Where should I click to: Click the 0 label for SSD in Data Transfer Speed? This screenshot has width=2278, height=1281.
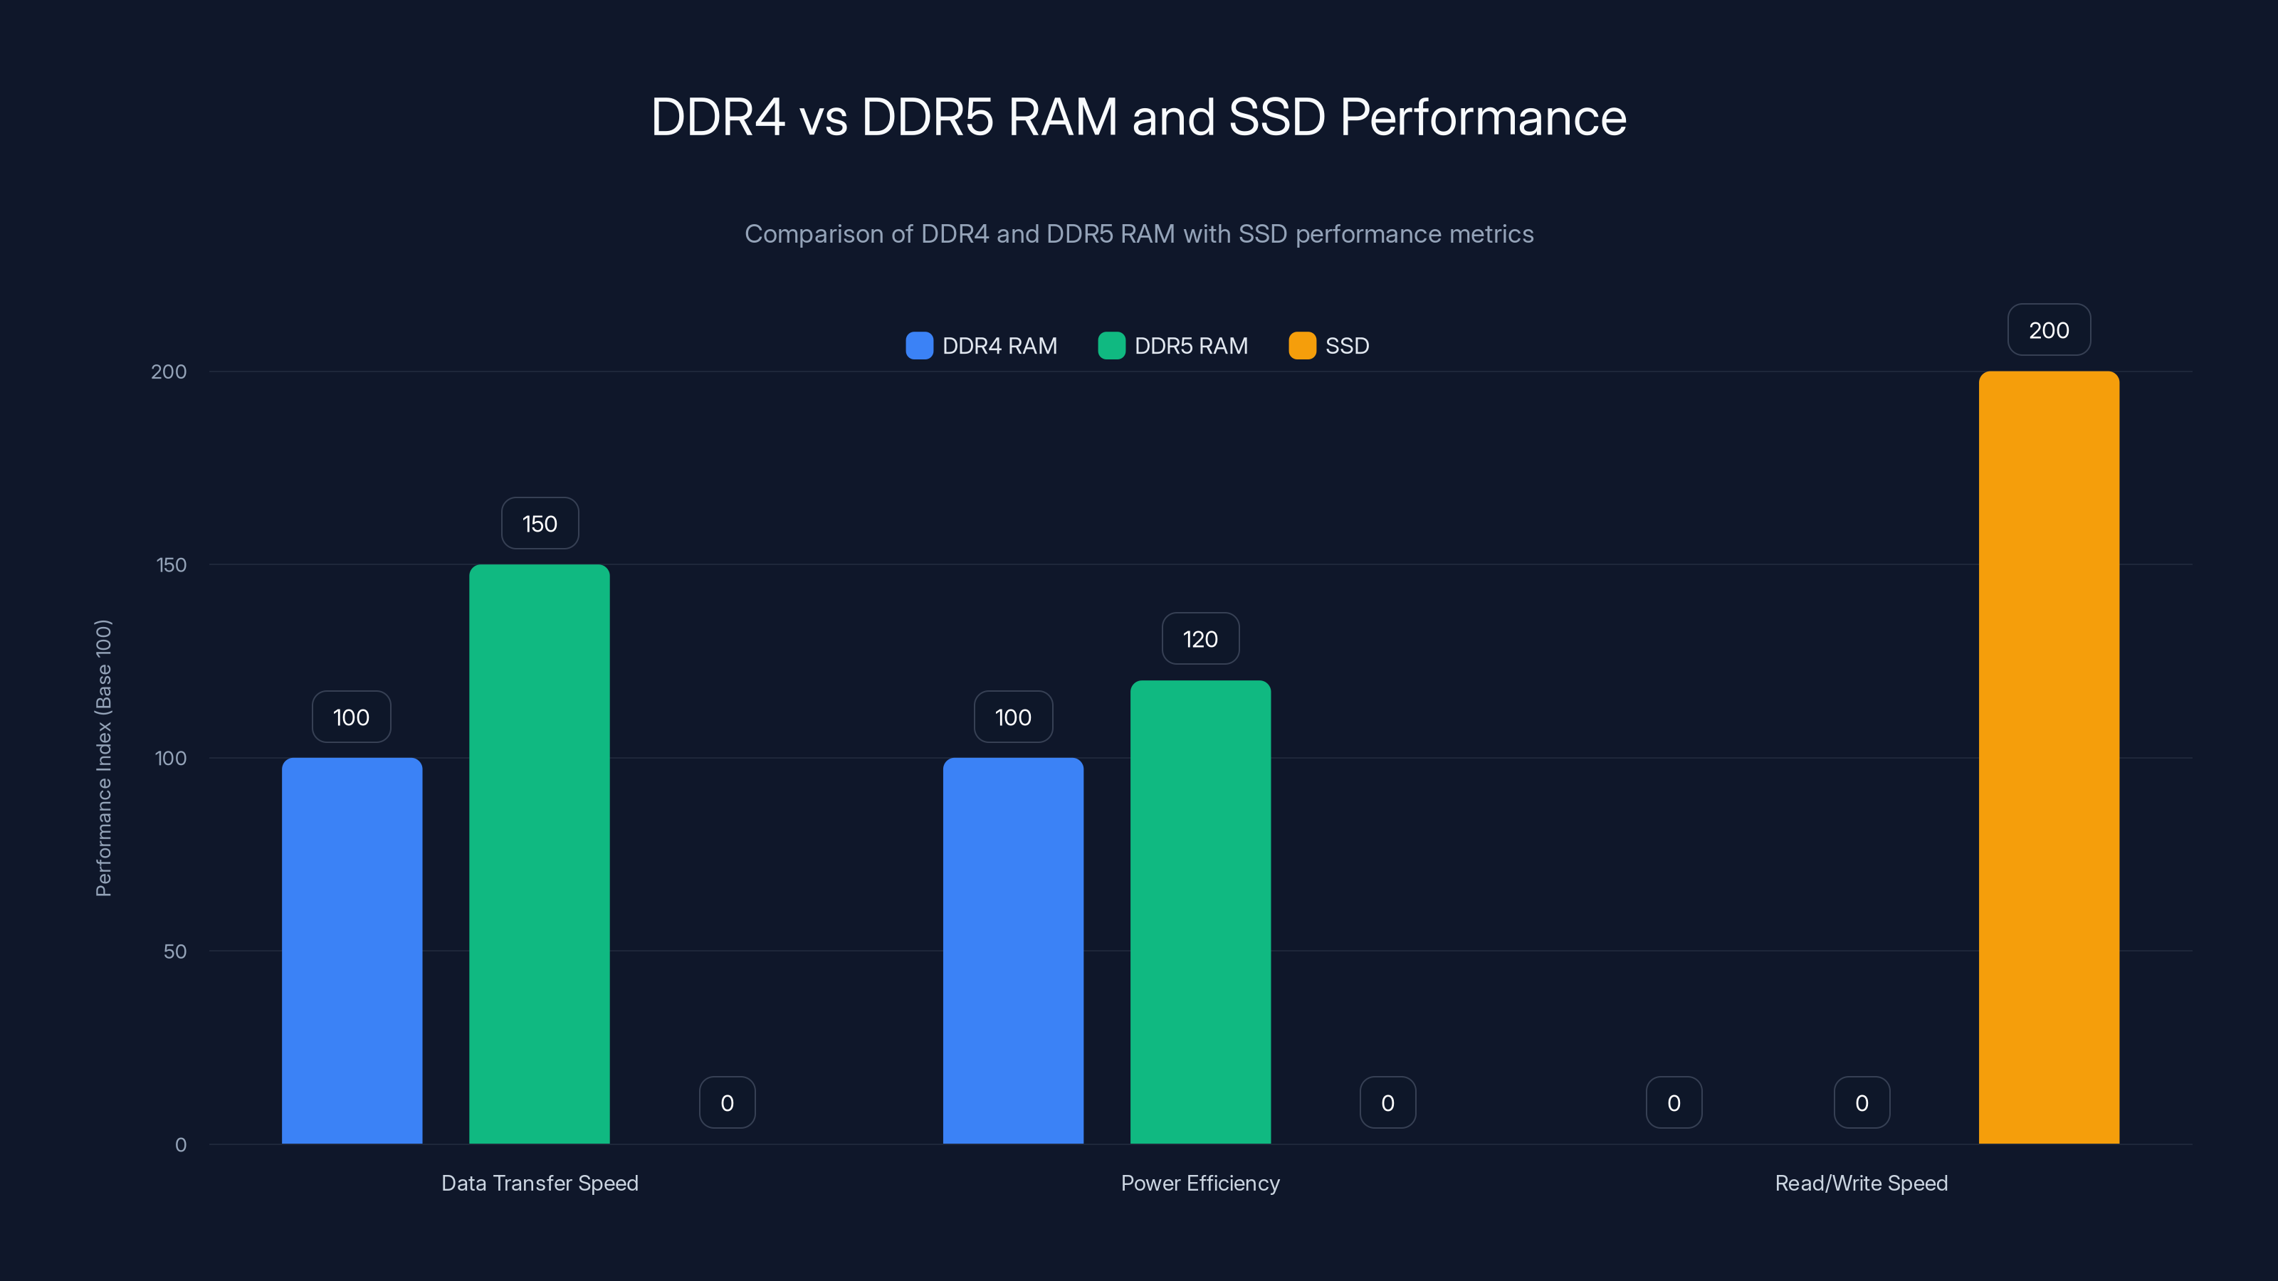727,1102
